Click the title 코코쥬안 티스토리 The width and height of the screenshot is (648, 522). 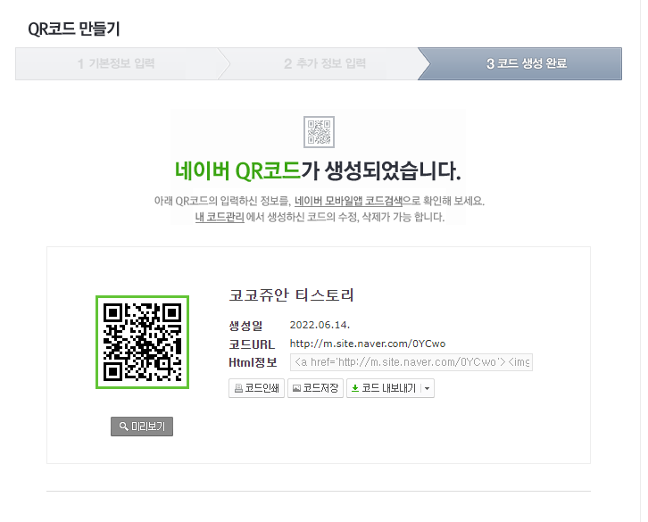pyautogui.click(x=291, y=295)
